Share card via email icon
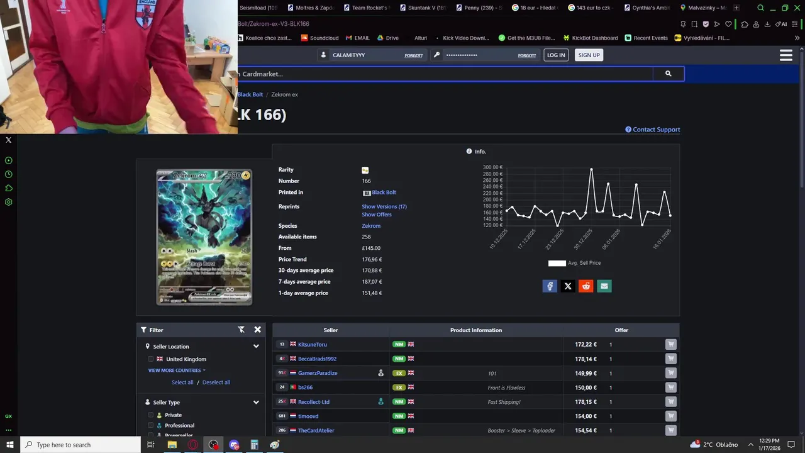 point(604,286)
